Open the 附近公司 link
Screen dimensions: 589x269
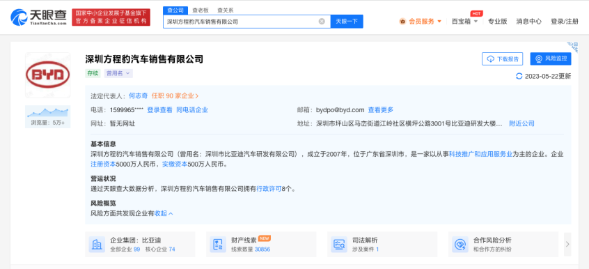pyautogui.click(x=521, y=123)
